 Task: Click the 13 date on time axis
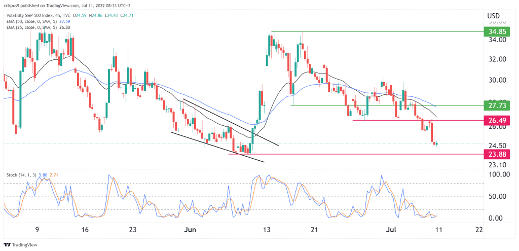click(x=267, y=229)
